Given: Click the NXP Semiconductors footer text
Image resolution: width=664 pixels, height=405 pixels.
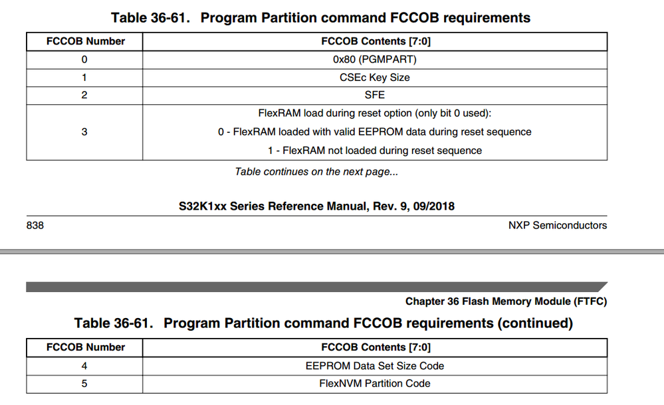Looking at the screenshot, I should 557,225.
